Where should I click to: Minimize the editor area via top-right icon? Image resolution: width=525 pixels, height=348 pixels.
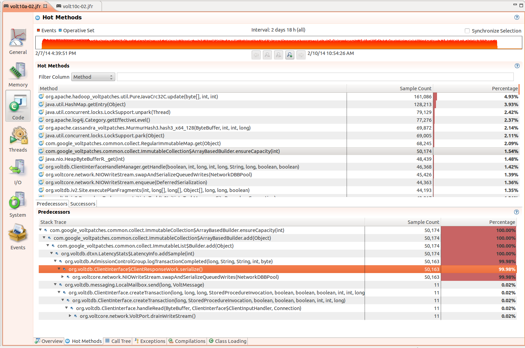tap(515, 5)
